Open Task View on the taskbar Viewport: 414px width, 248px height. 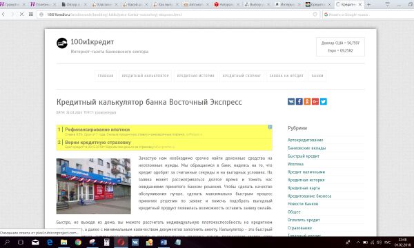tap(21, 242)
